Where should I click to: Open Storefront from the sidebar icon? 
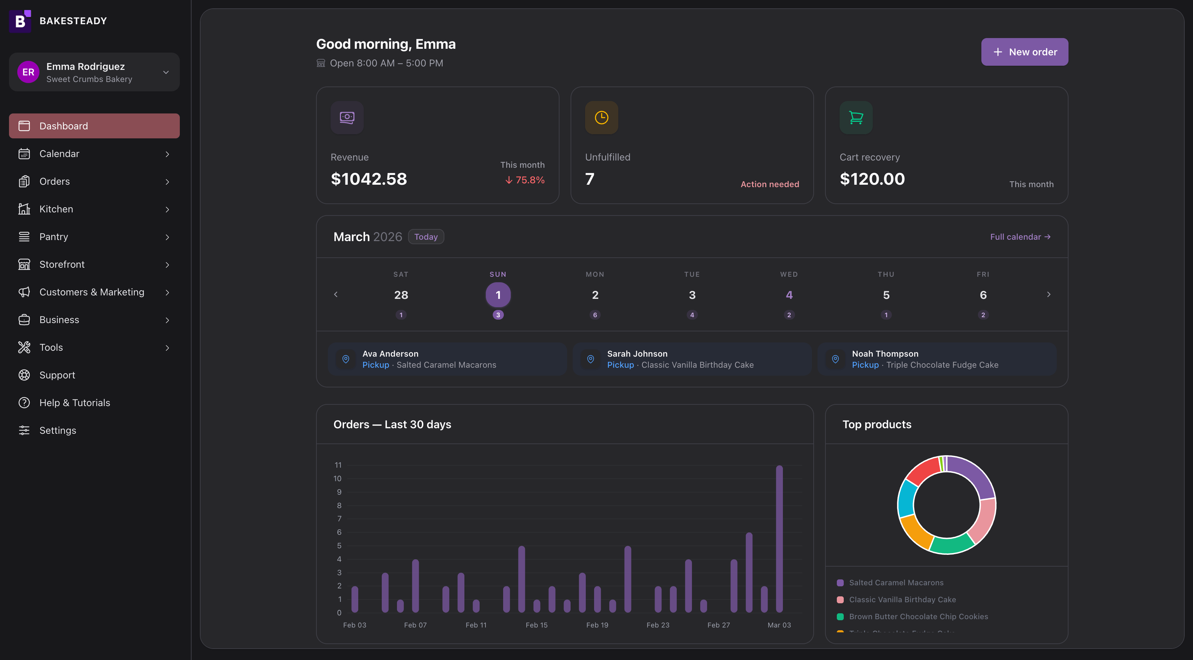pyautogui.click(x=25, y=264)
